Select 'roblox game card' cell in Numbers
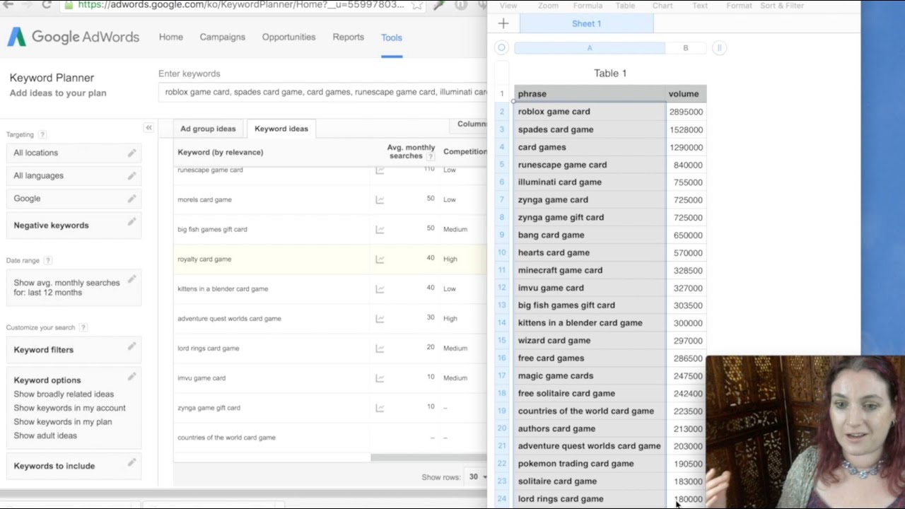The width and height of the screenshot is (905, 509). [590, 112]
